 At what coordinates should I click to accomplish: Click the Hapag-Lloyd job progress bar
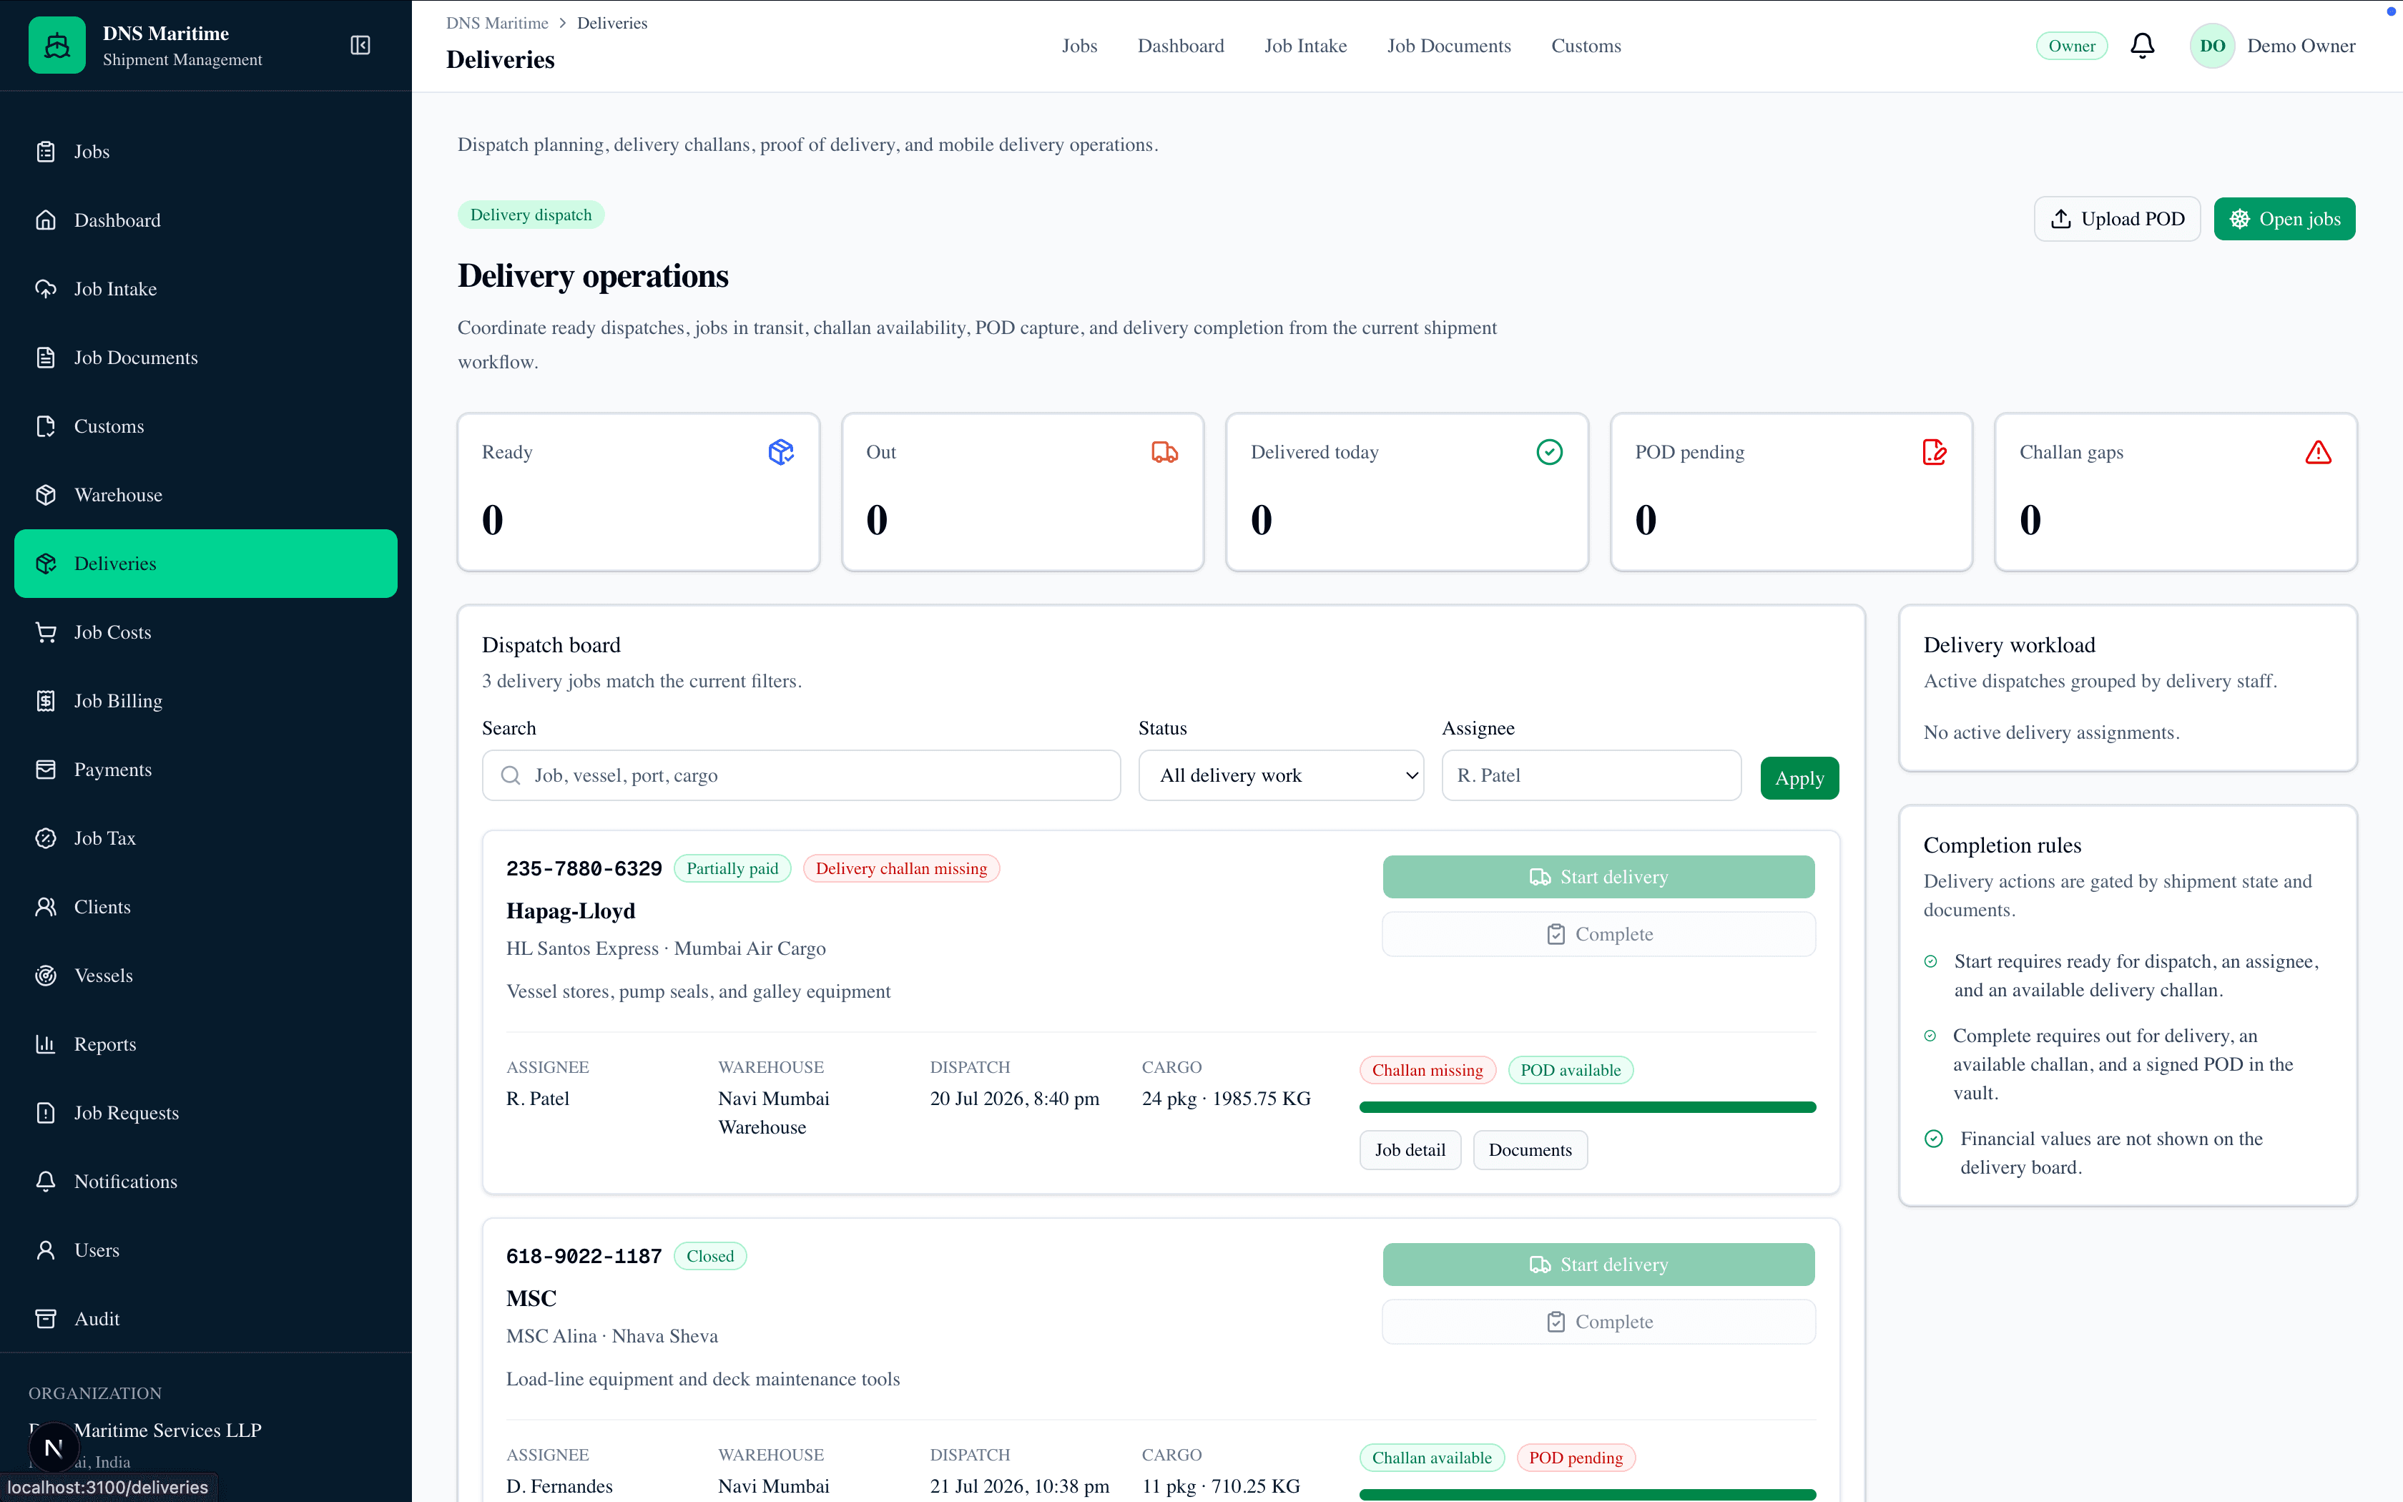click(x=1587, y=1108)
